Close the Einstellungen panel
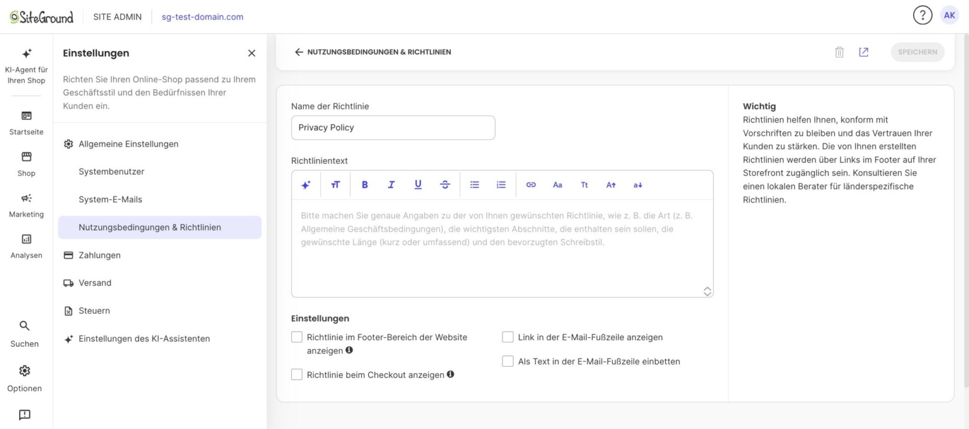Viewport: 969px width, 429px height. 252,53
